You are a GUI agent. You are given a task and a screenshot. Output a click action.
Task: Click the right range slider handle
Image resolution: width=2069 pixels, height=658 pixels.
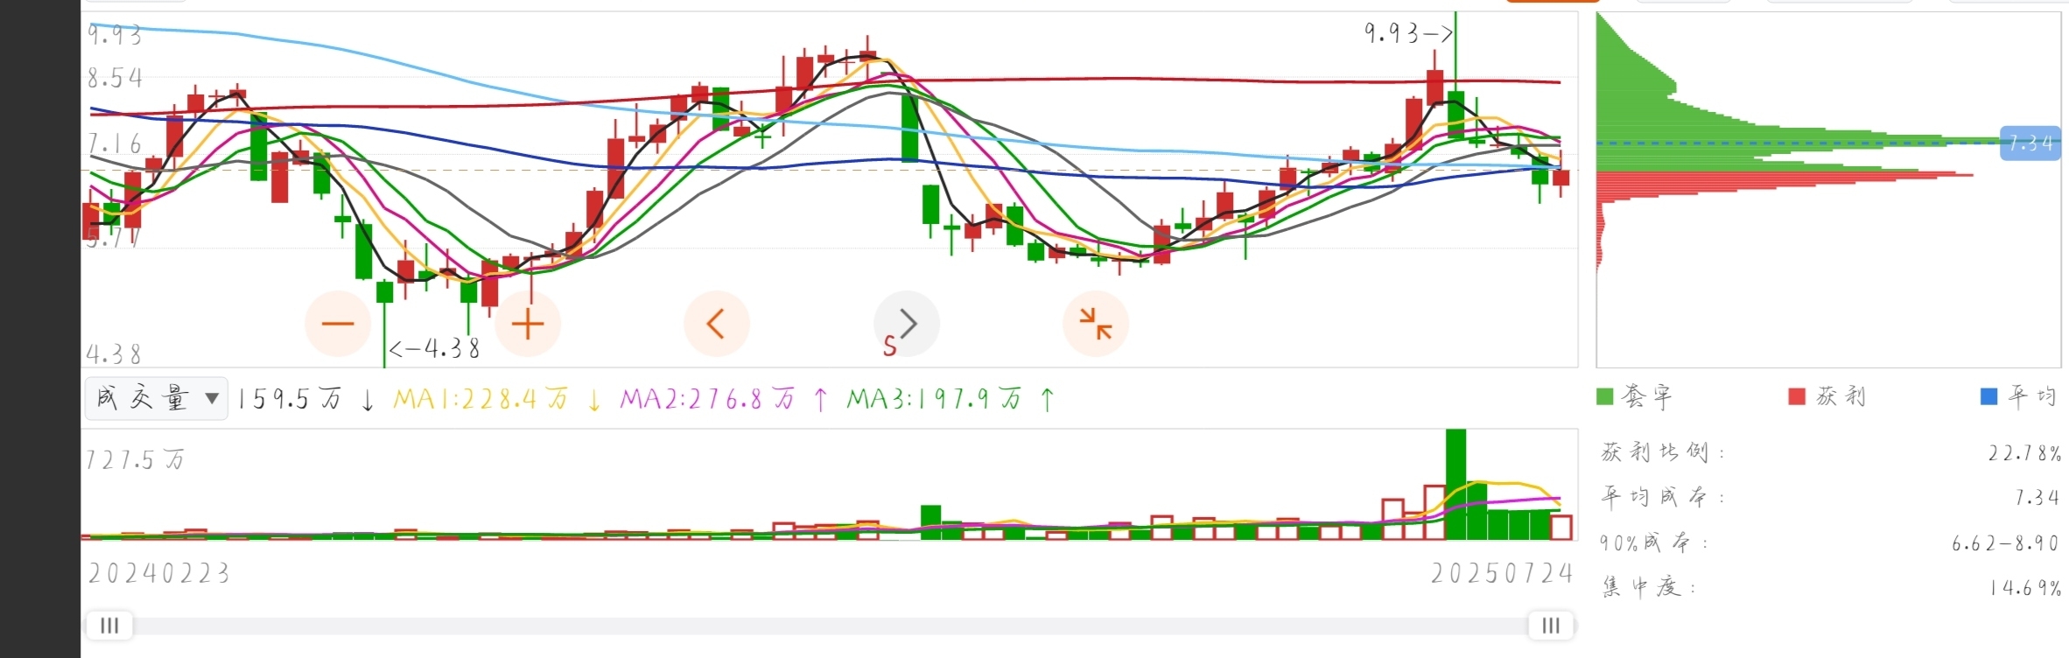pyautogui.click(x=1551, y=625)
